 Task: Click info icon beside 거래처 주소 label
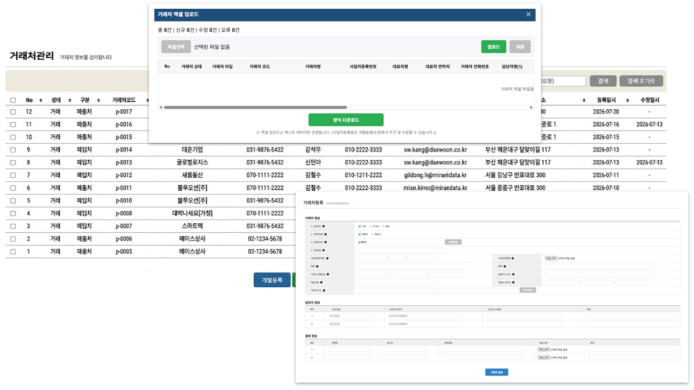(324, 291)
